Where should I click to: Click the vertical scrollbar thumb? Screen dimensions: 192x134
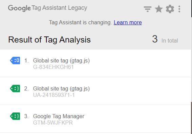coord(192,118)
